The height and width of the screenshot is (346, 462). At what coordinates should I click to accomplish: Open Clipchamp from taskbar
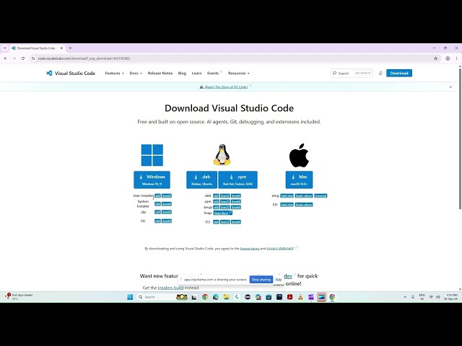point(311,297)
